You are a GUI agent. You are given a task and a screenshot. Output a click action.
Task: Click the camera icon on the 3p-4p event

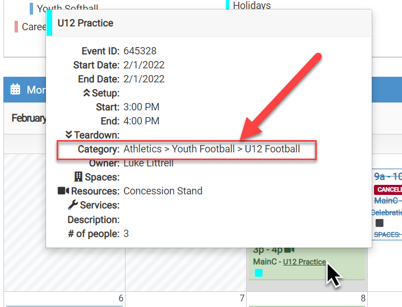290,250
